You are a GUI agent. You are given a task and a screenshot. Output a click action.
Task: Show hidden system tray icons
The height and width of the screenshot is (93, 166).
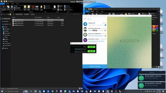coord(141,91)
